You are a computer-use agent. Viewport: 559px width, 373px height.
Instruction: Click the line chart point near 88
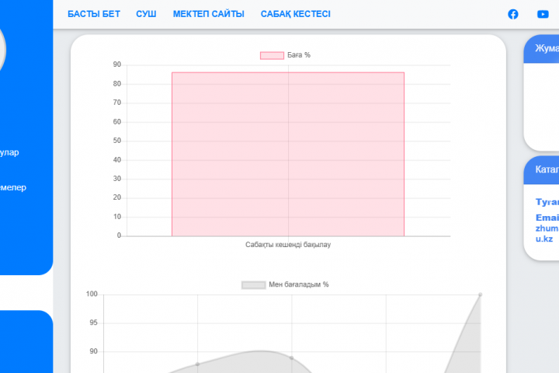(198, 364)
